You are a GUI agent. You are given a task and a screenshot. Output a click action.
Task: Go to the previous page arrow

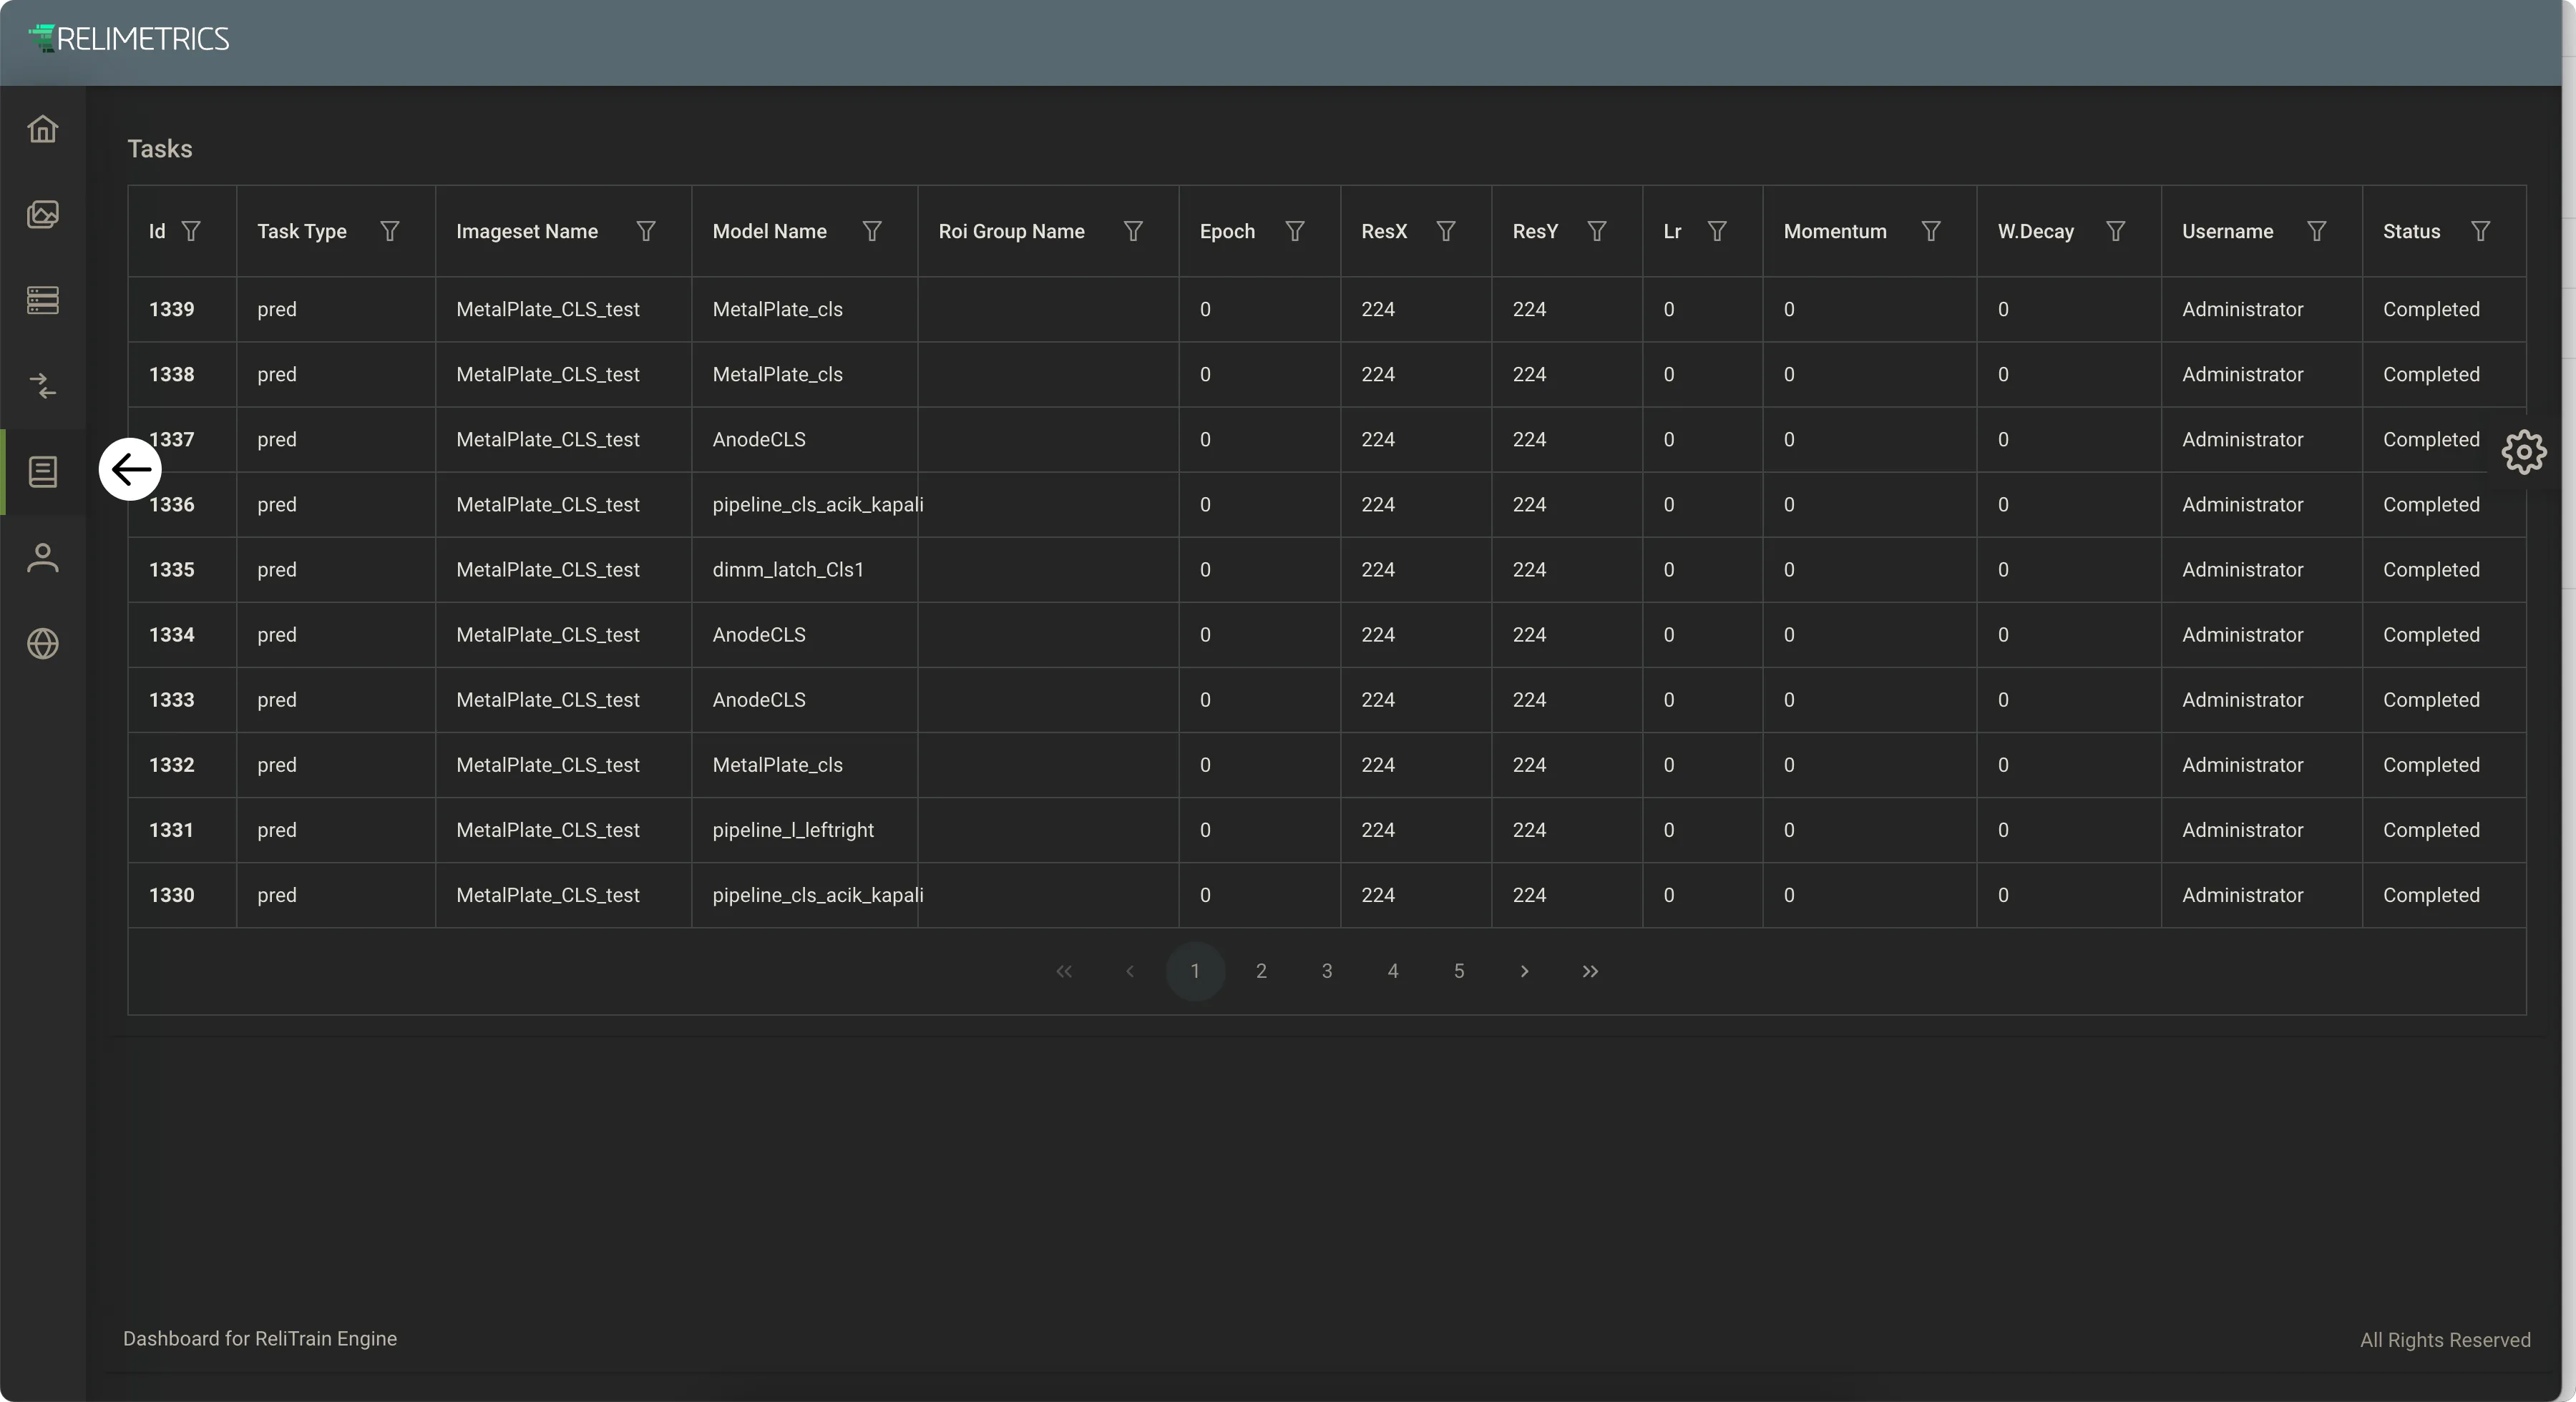click(1130, 971)
